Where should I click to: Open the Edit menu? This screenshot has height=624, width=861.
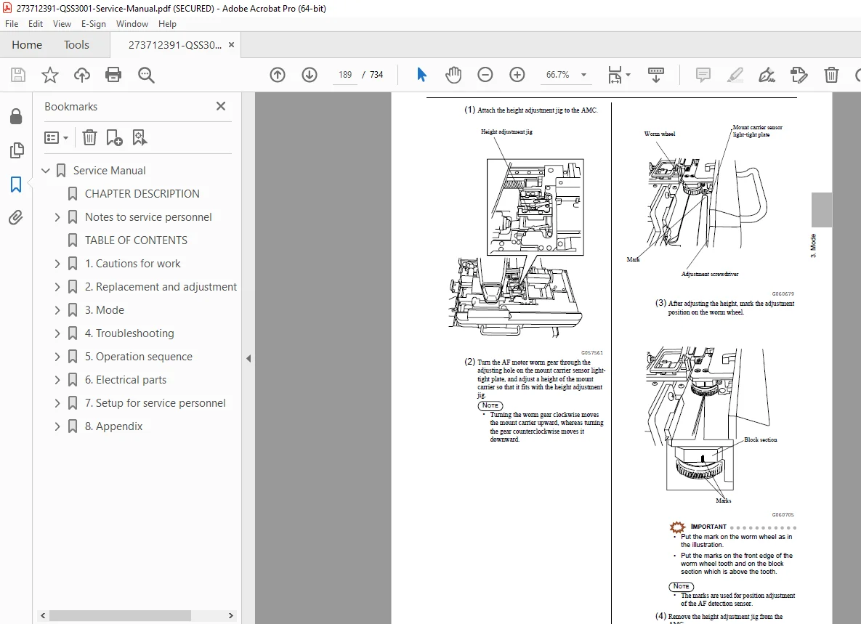click(36, 23)
